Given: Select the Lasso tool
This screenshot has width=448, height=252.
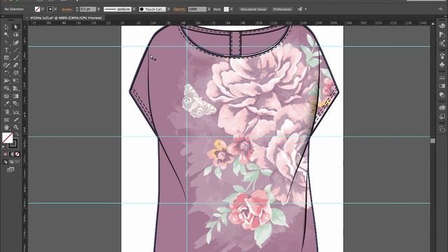Looking at the screenshot, I should click(x=15, y=34).
